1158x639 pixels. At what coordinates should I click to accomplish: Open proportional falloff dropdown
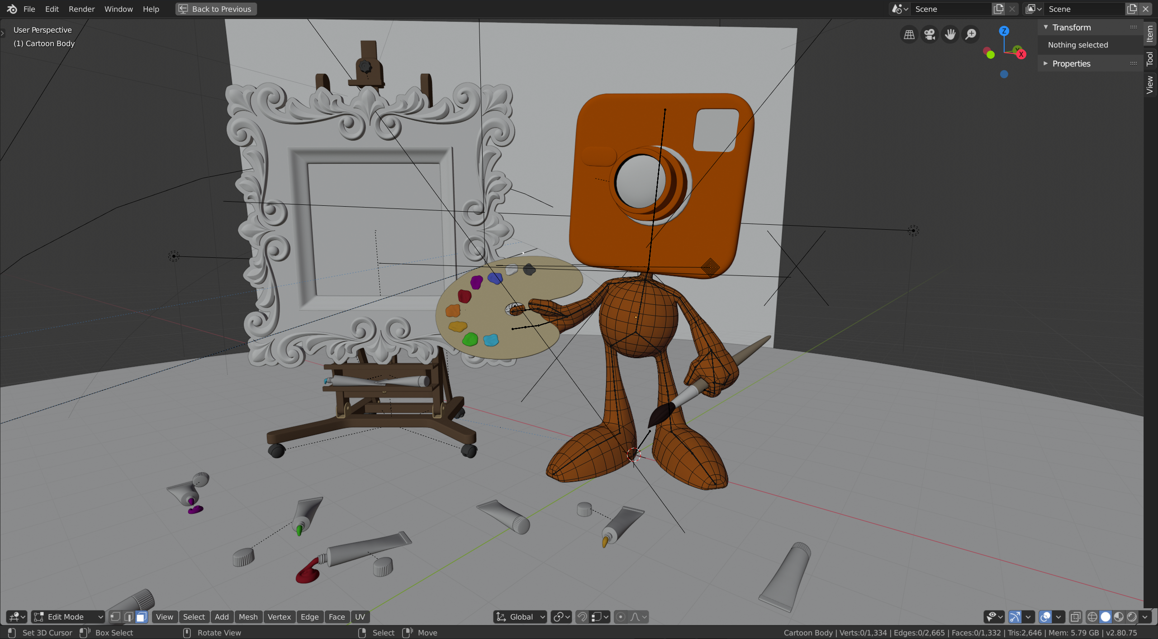pos(638,617)
